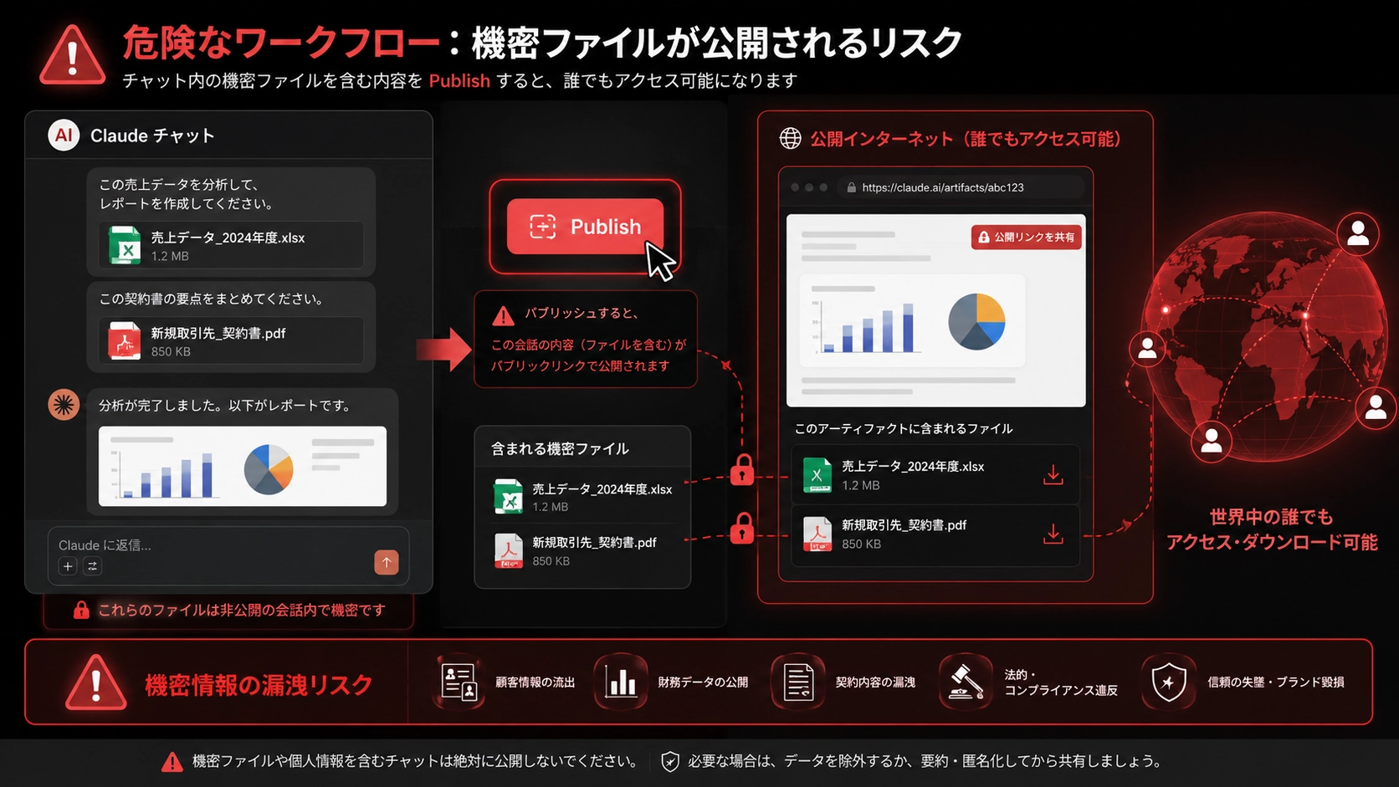Click the heading 含まれる機密ファイル

[560, 449]
